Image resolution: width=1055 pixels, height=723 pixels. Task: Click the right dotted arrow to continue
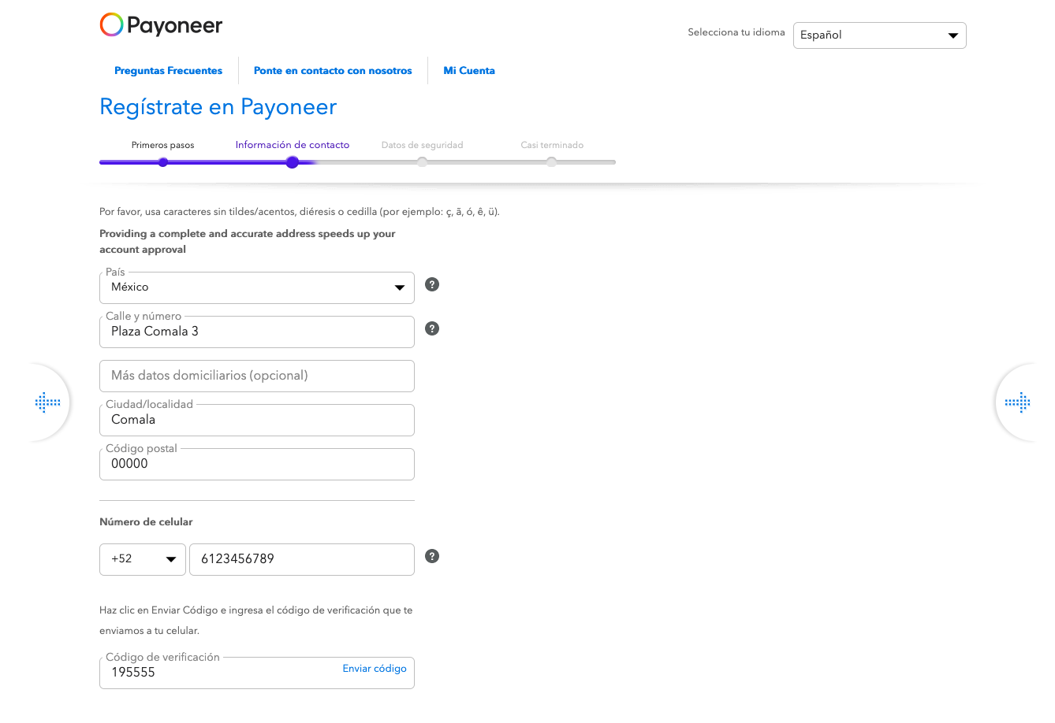(1017, 402)
